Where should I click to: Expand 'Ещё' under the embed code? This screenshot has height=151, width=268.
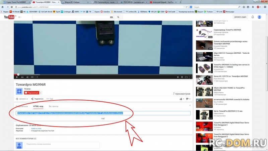pos(103,118)
